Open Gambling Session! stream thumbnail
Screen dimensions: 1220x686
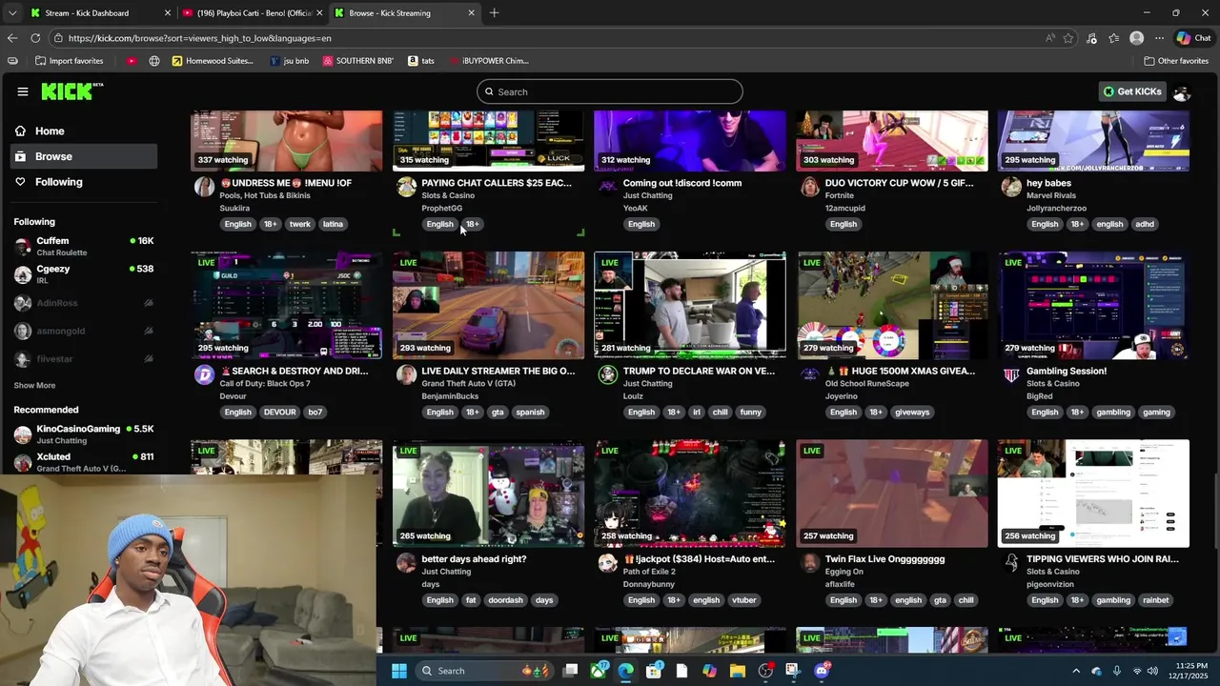click(1093, 306)
